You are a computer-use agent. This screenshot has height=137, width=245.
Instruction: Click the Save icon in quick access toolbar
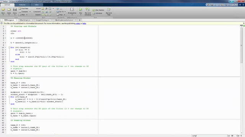pos(212,5)
